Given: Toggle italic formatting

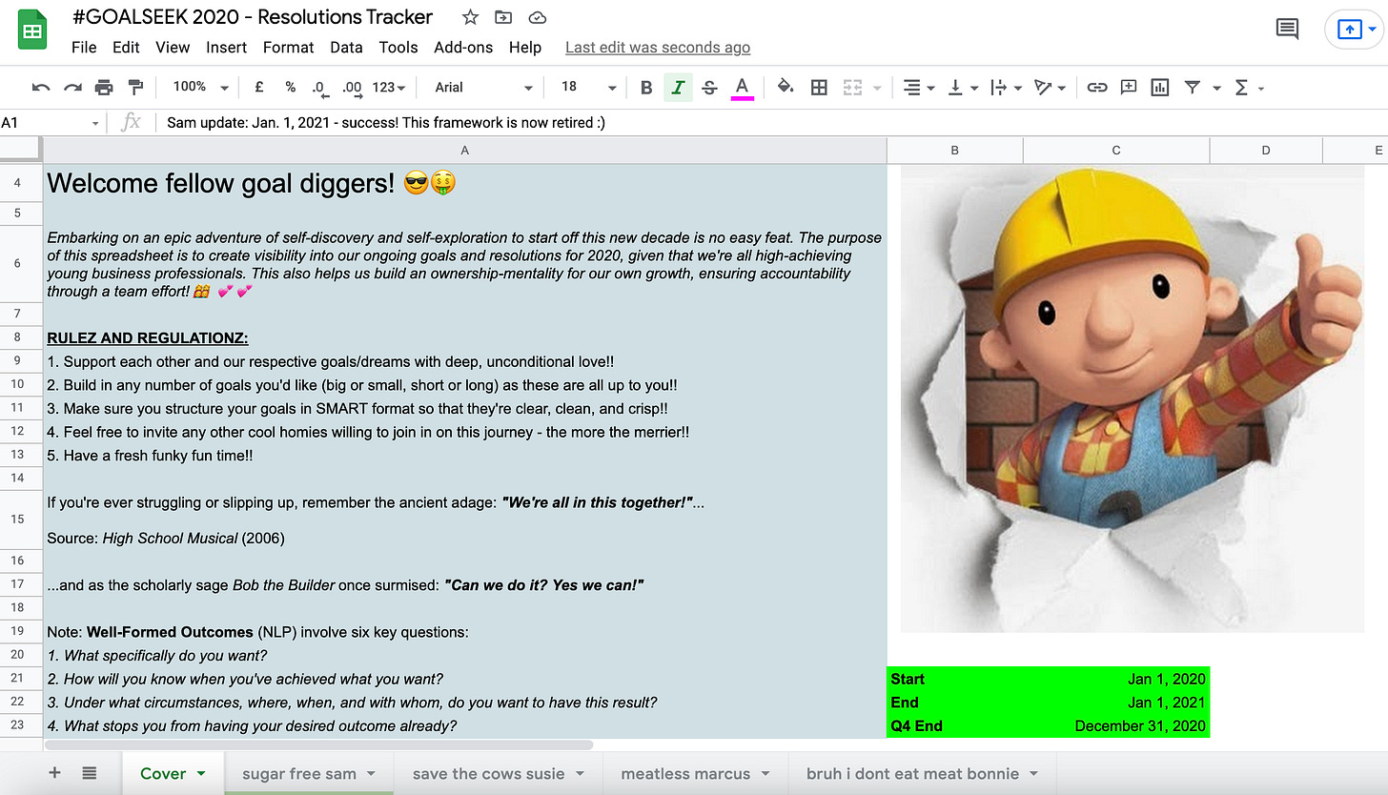Looking at the screenshot, I should click(x=678, y=88).
